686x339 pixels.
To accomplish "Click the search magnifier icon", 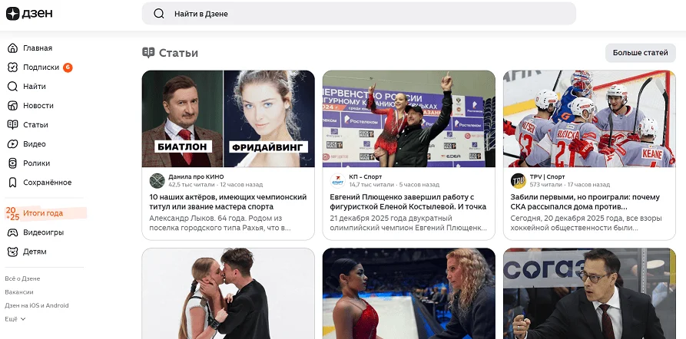I will point(159,14).
